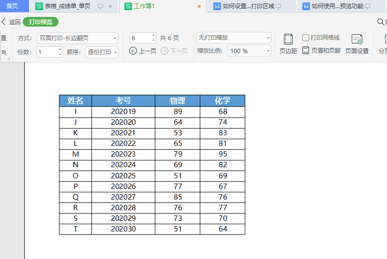Viewport: 387px width, 259px height.
Task: Click the screen icon on 如何设置...打印区域 tab
Action: (x=279, y=6)
